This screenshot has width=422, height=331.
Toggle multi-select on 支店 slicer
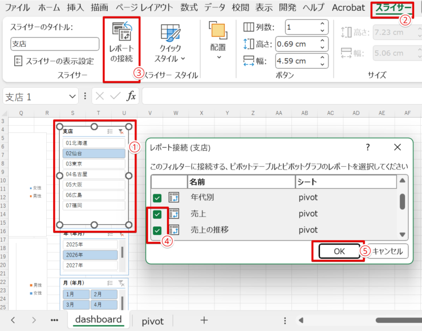coord(110,131)
